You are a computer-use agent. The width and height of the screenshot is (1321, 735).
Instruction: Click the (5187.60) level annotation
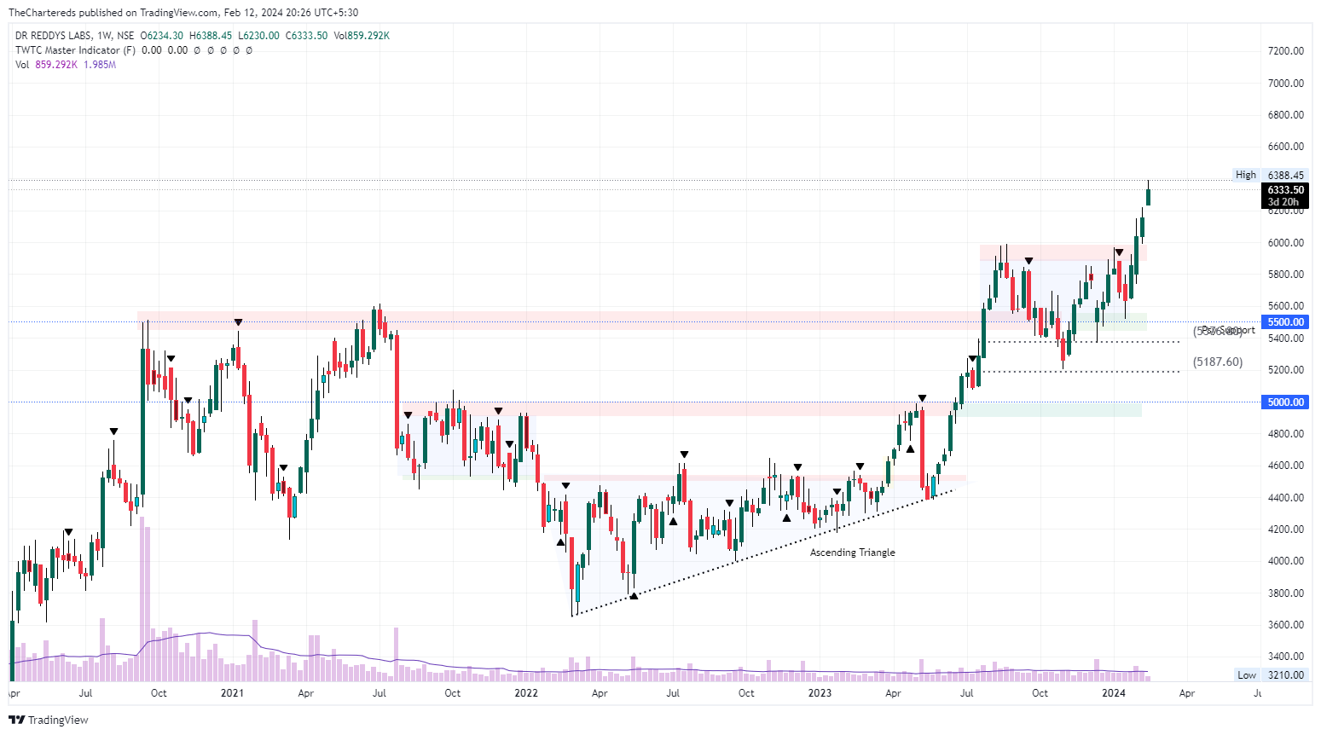[1218, 362]
